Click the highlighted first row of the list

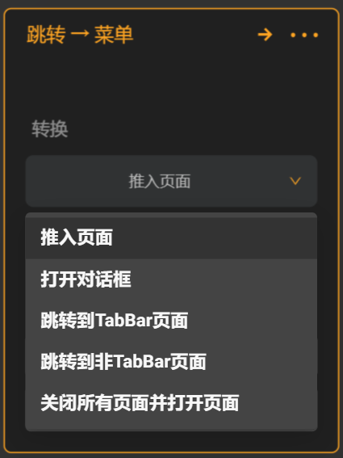(x=171, y=237)
